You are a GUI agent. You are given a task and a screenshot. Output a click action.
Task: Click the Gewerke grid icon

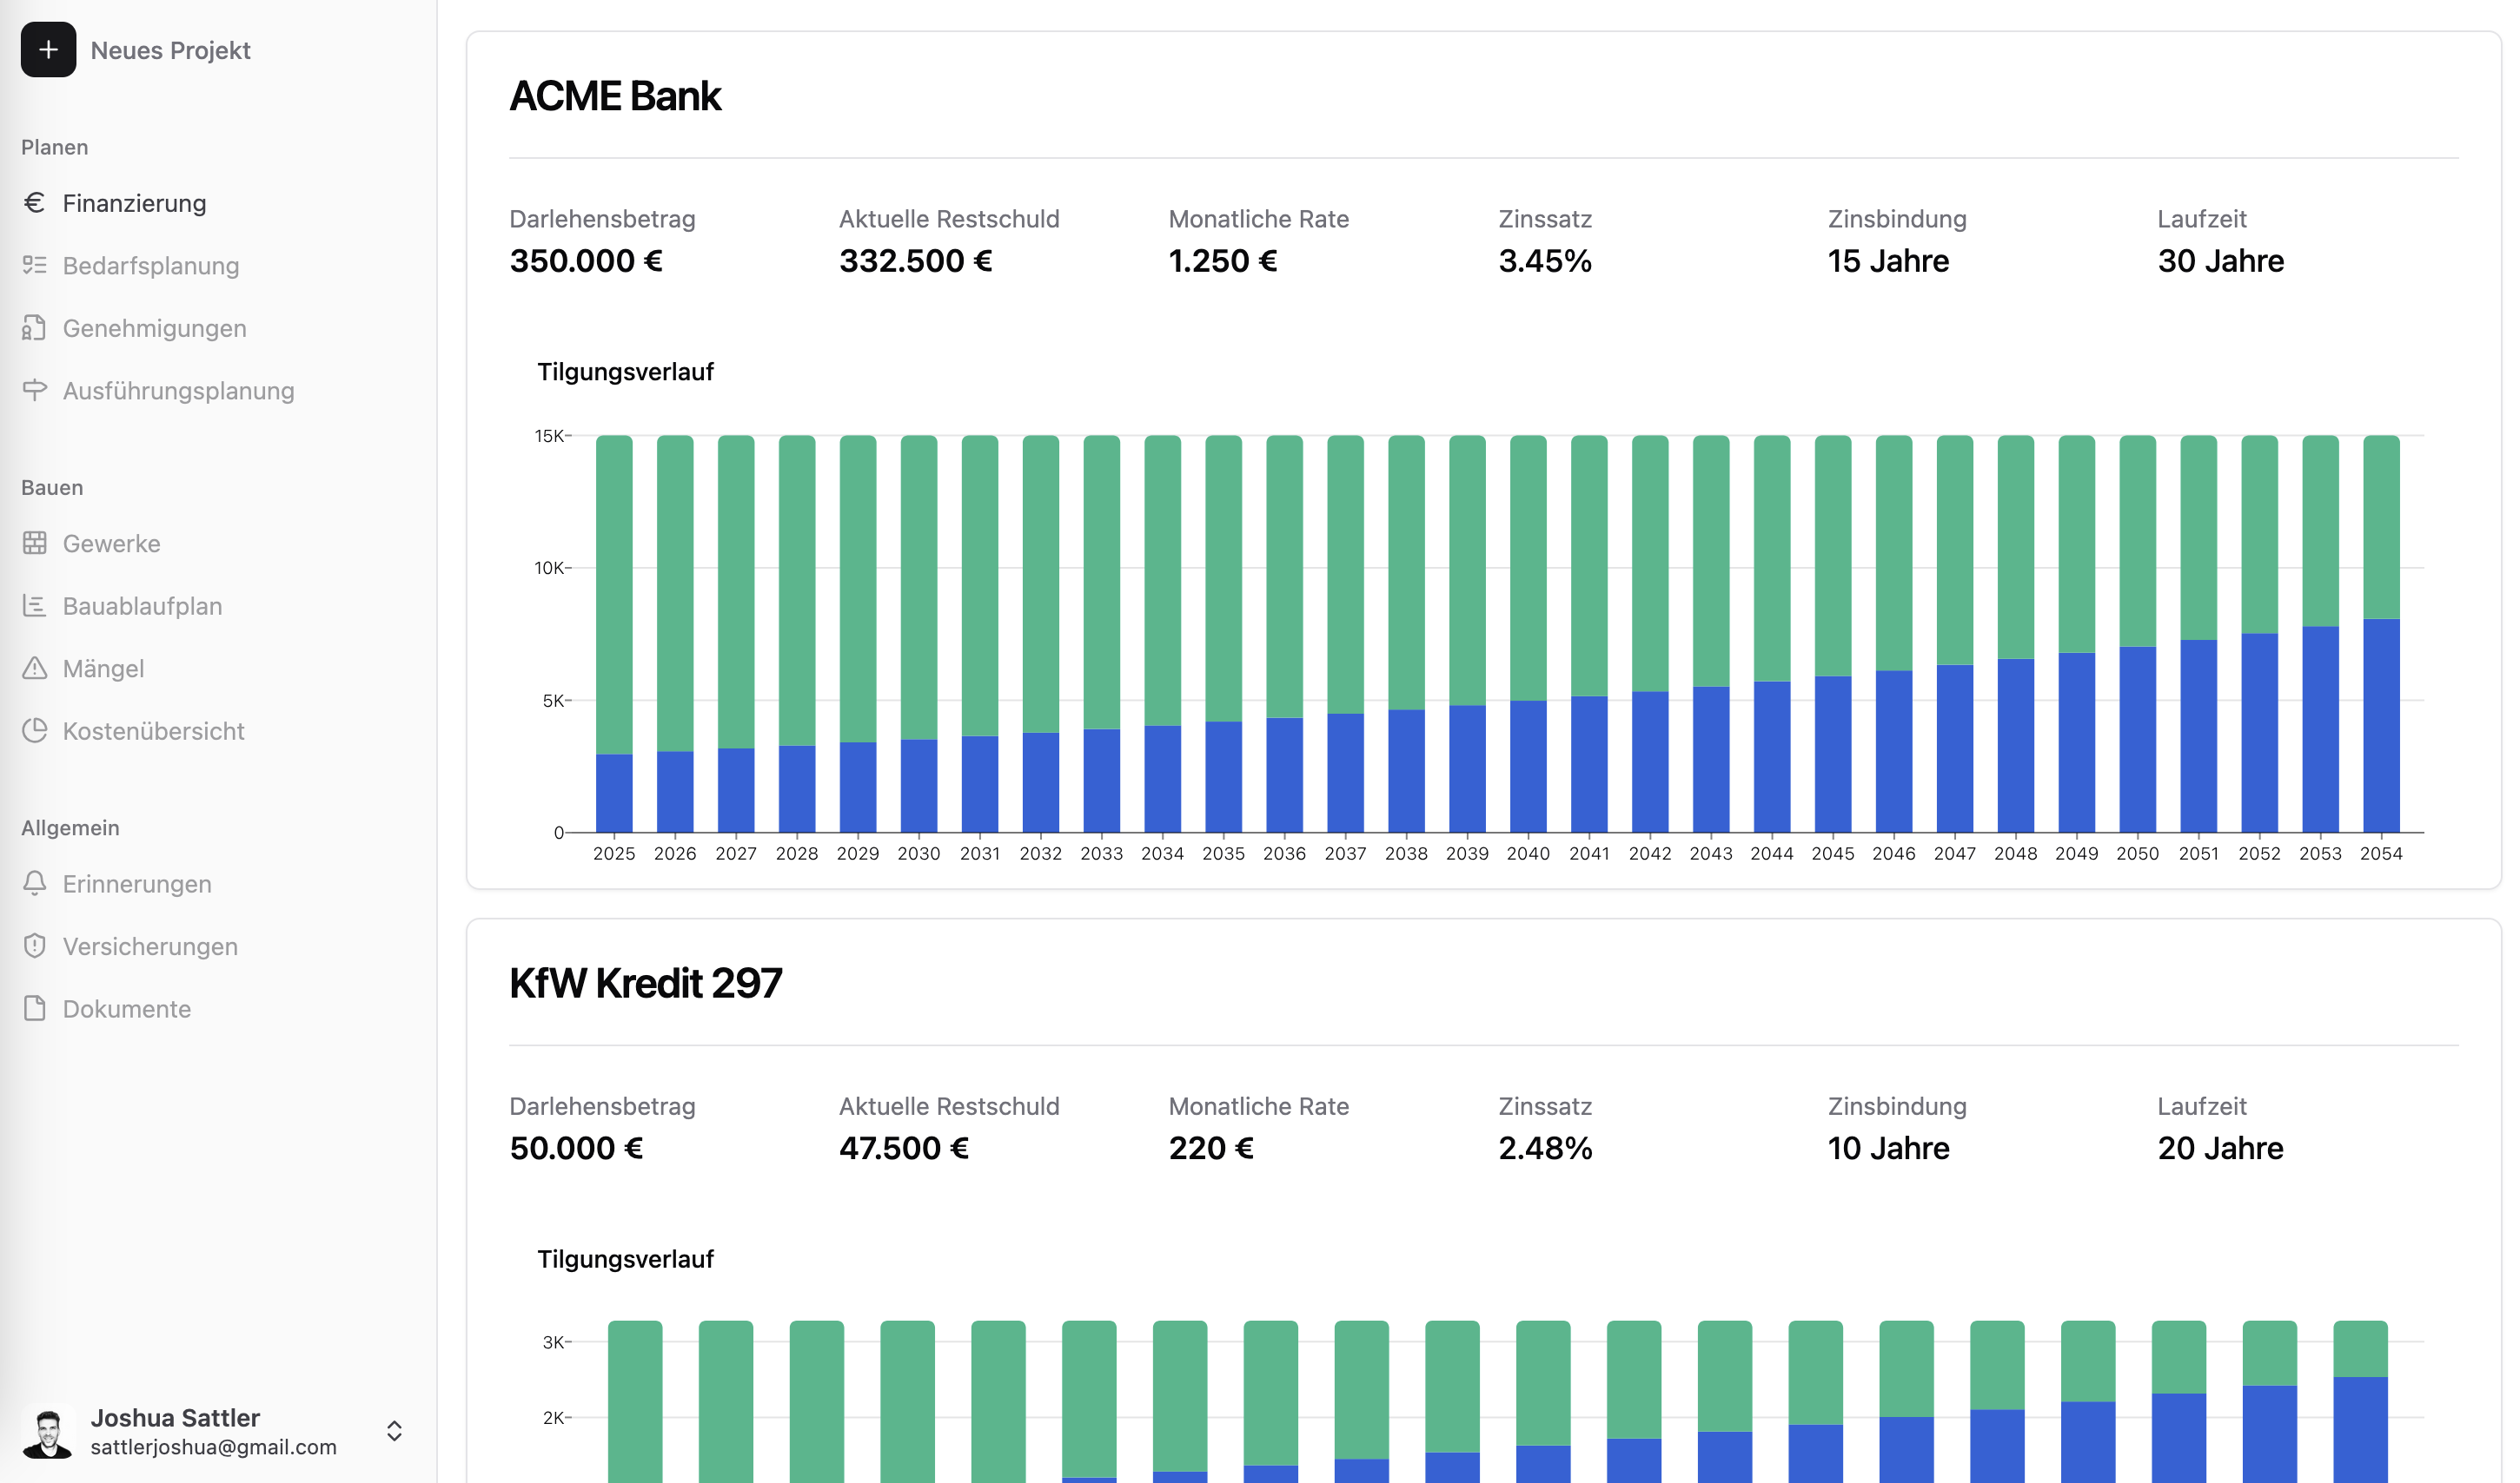pyautogui.click(x=34, y=543)
